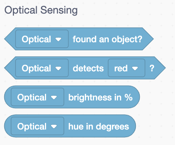Screen dimensions: 175x145
Task: Open the red color dropdown
Action: coord(127,68)
